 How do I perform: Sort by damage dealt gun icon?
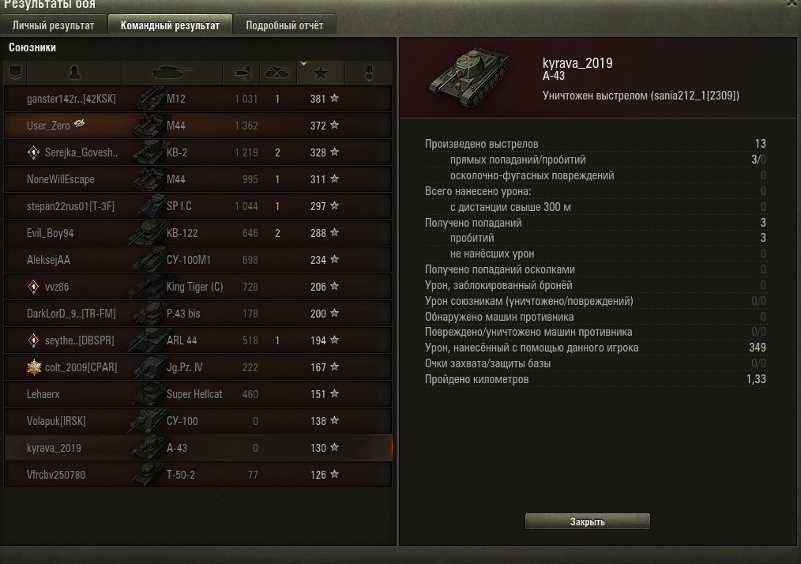coord(242,73)
